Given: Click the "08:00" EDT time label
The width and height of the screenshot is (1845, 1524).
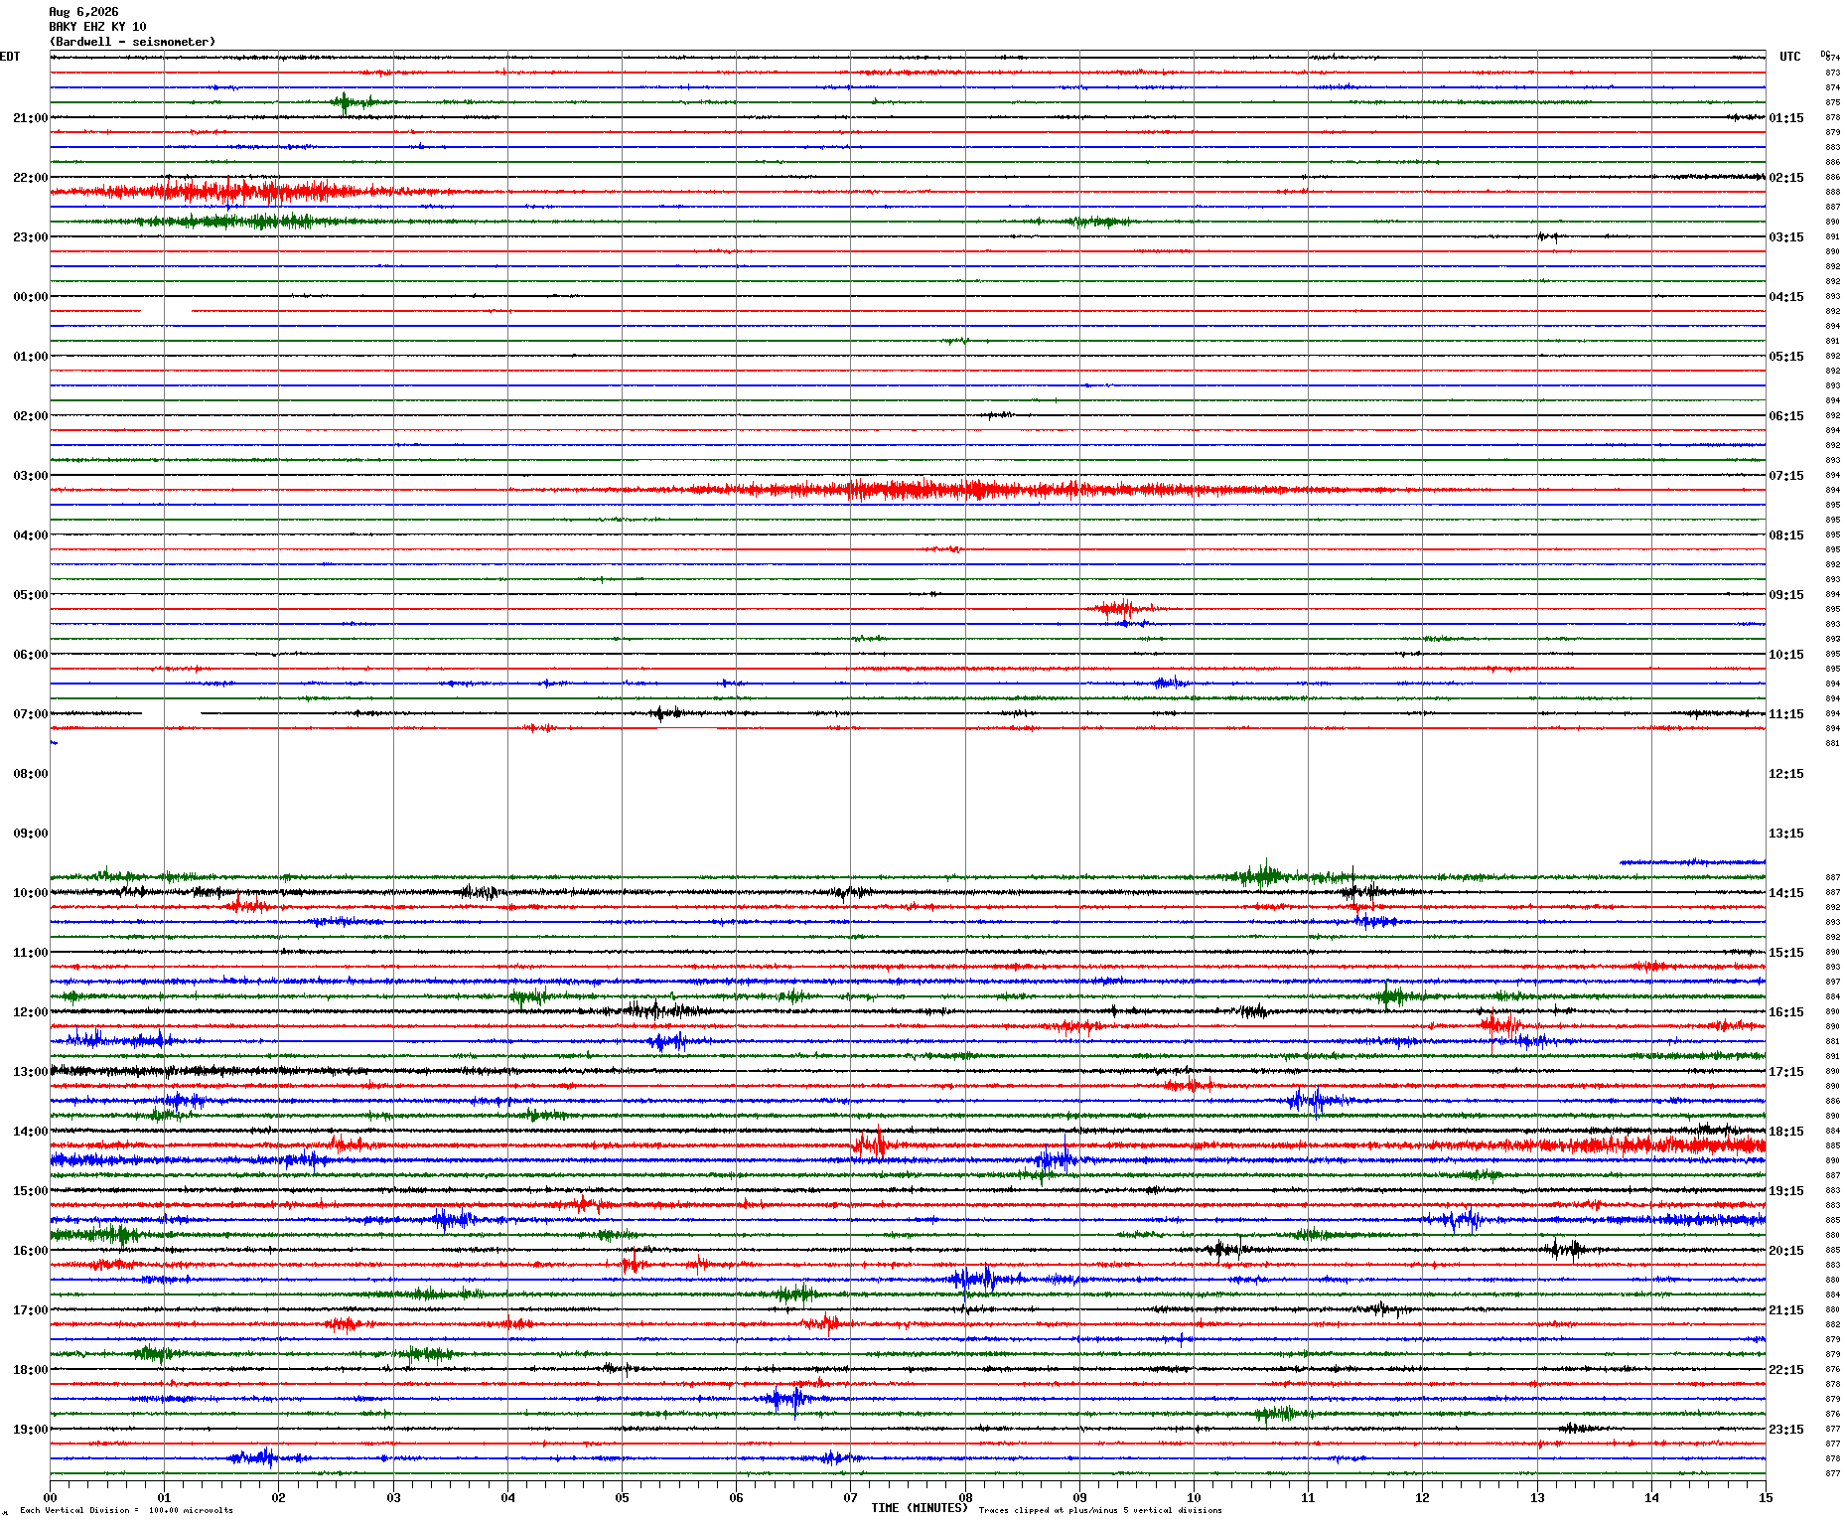Looking at the screenshot, I should click(x=30, y=774).
